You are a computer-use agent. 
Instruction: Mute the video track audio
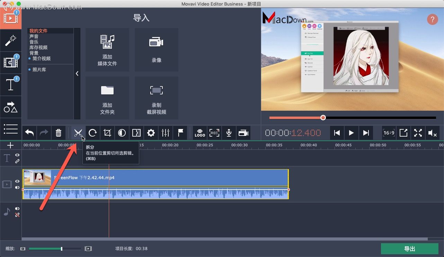click(17, 187)
